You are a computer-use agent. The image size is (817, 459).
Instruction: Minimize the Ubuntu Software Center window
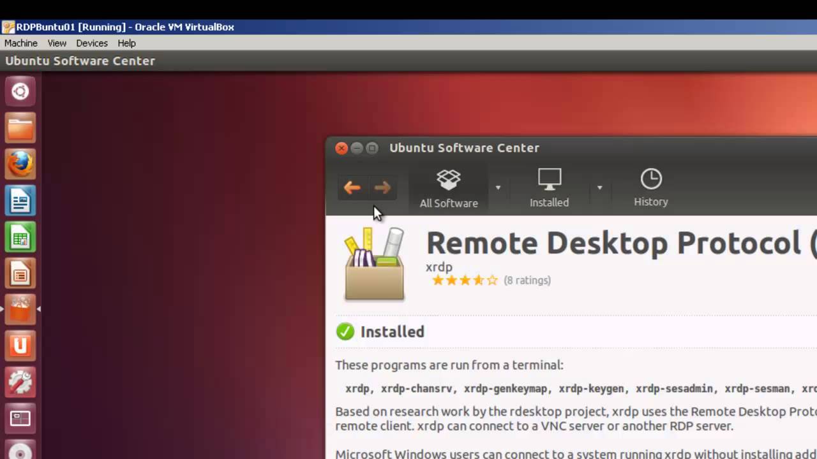pyautogui.click(x=357, y=148)
